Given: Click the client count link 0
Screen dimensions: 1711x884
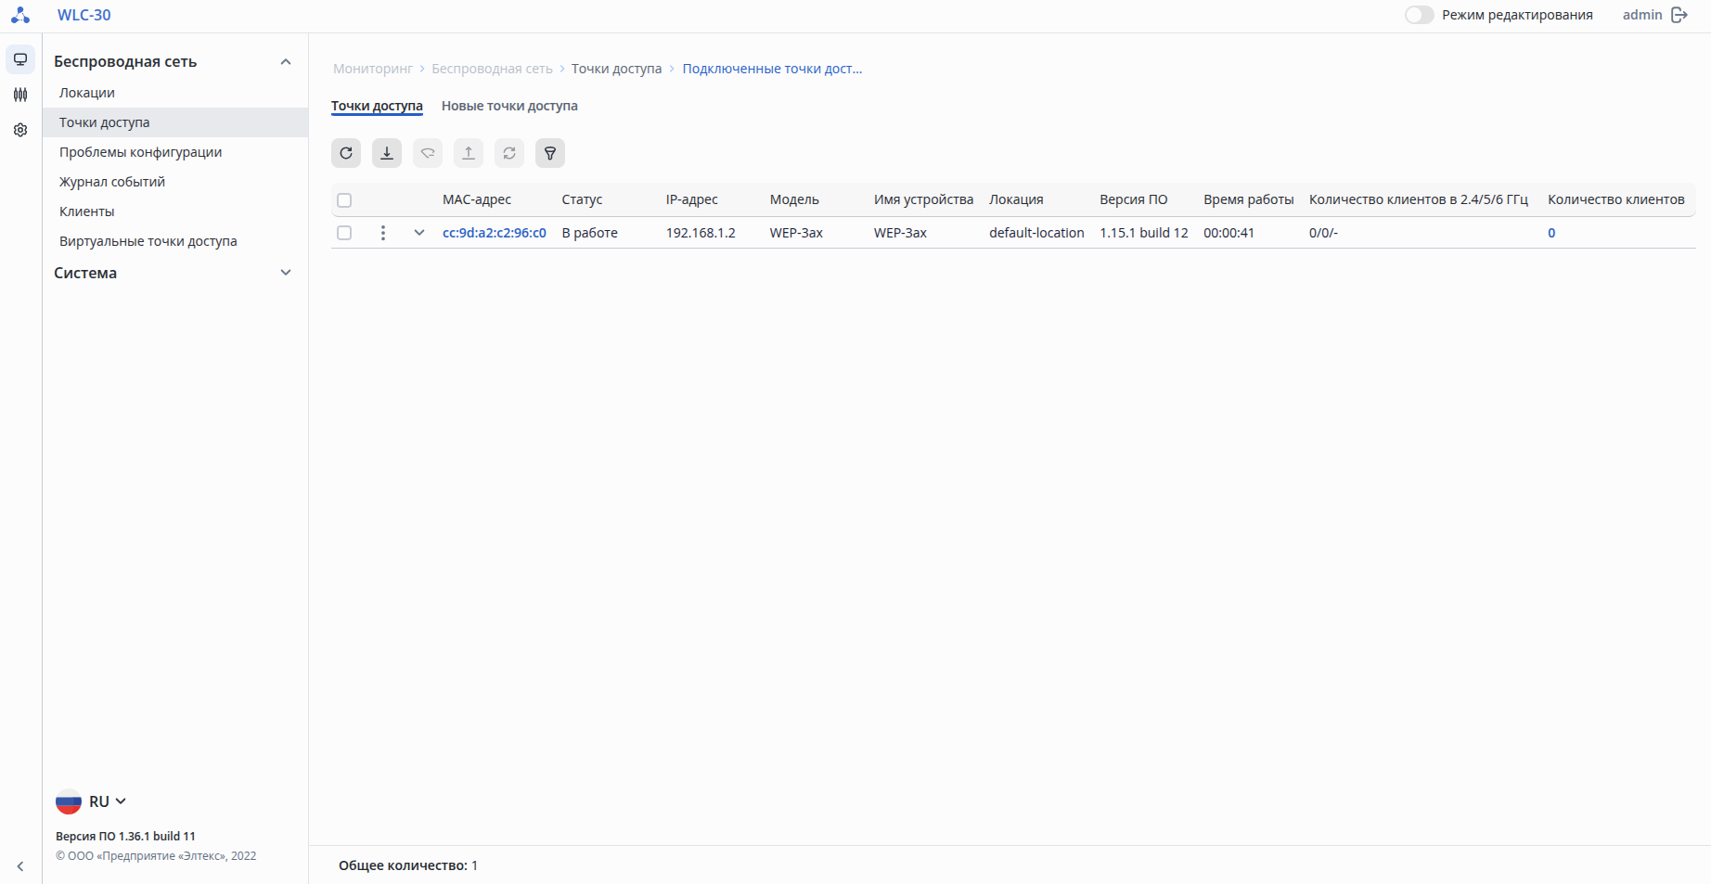Looking at the screenshot, I should tap(1551, 233).
